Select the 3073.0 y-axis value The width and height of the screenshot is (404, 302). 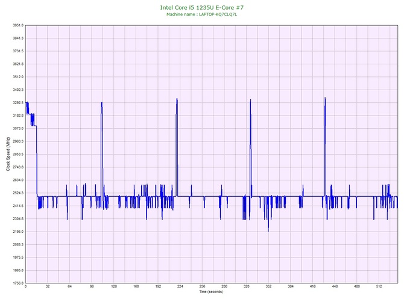point(18,129)
